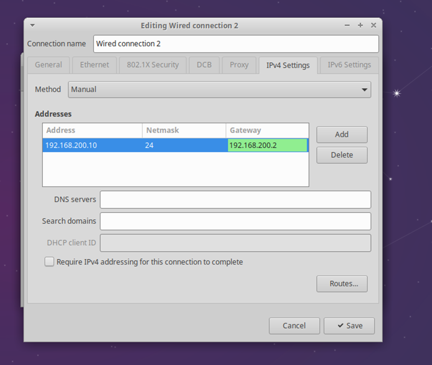Select the IPv4 Settings tab
Screen dimensions: 432x365
click(288, 65)
